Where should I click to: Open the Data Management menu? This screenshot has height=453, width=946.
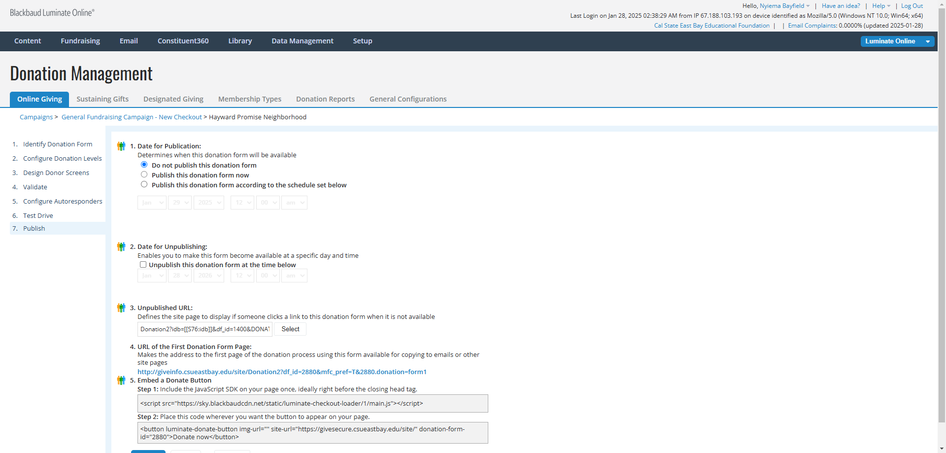tap(303, 41)
